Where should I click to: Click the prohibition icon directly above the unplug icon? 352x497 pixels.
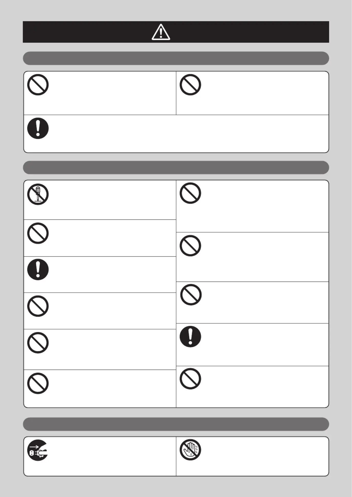38,383
